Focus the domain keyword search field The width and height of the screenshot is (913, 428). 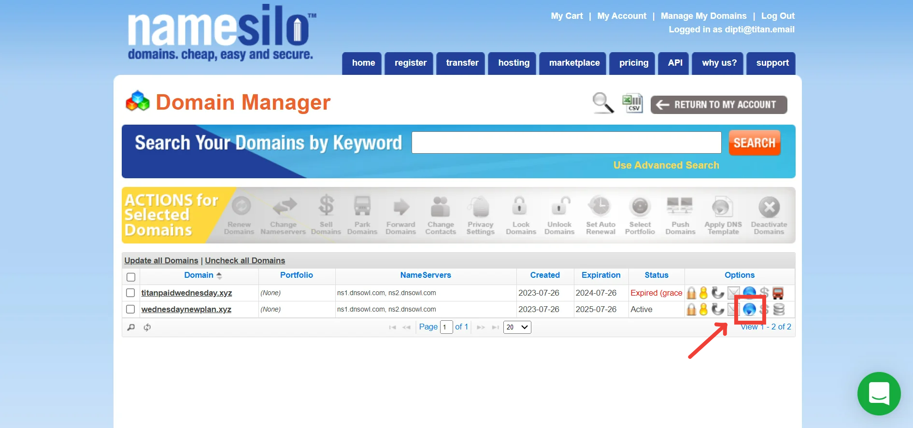click(x=566, y=143)
